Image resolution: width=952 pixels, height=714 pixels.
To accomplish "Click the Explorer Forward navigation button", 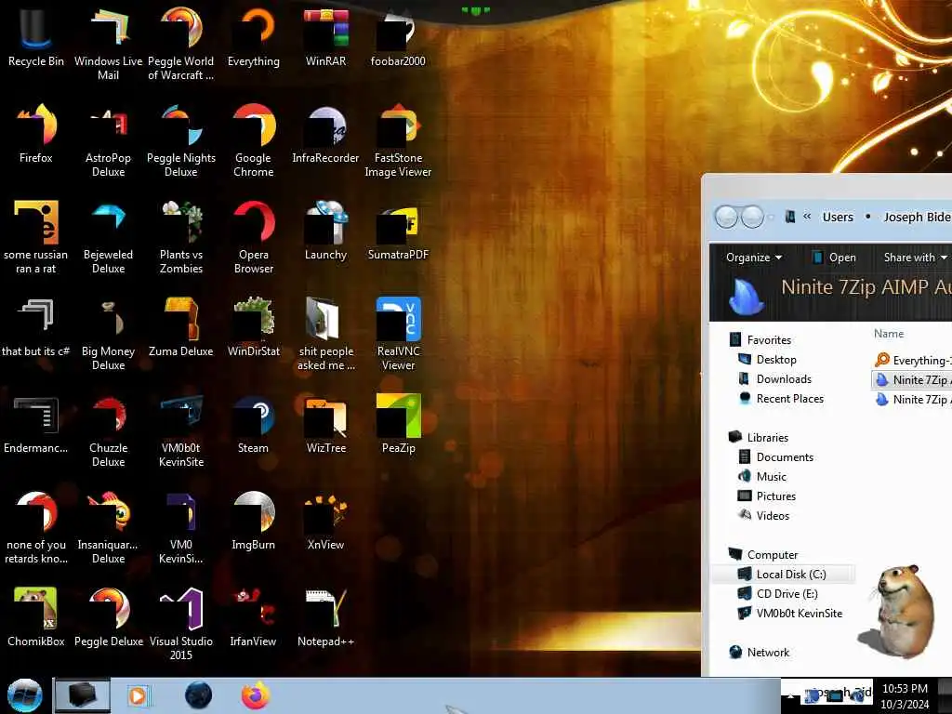I will coord(753,217).
